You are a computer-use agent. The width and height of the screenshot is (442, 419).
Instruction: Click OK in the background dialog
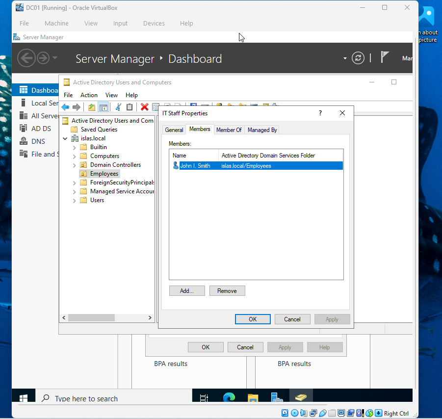[206, 347]
